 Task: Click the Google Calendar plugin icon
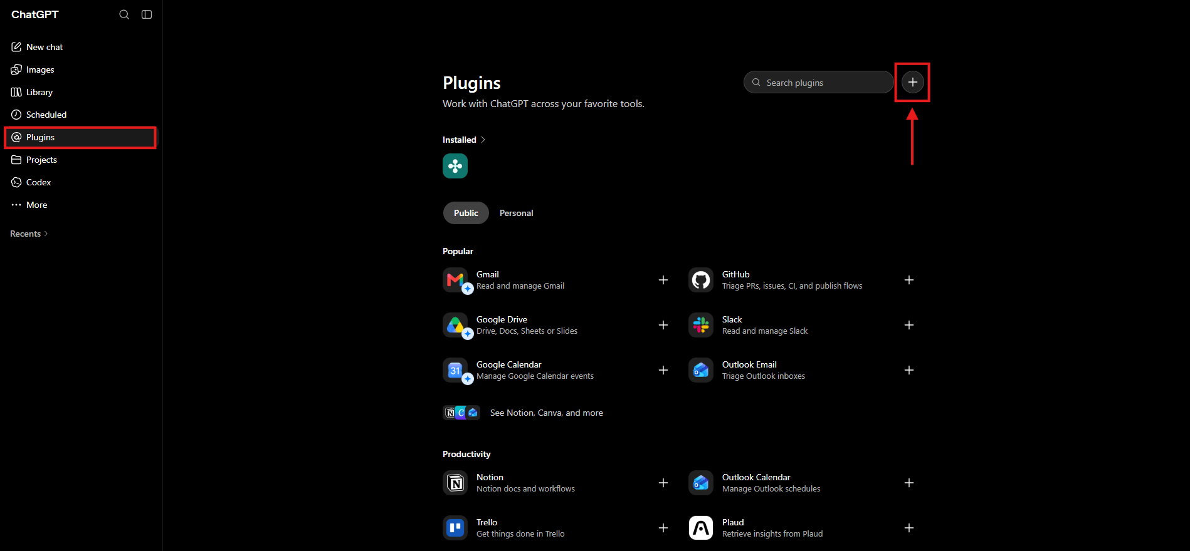pyautogui.click(x=455, y=370)
